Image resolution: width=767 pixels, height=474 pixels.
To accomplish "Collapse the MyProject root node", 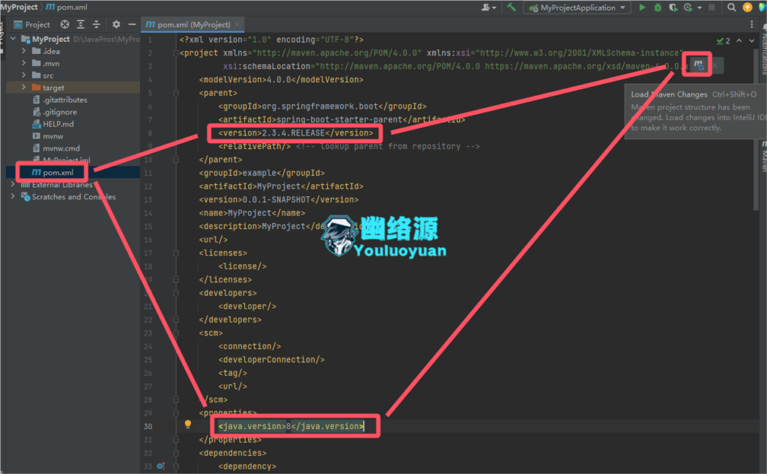I will 13,39.
